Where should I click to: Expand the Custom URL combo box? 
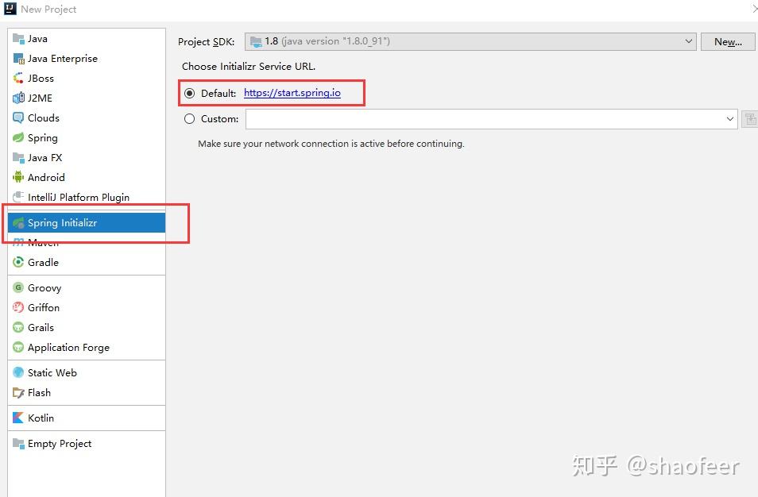pos(730,119)
